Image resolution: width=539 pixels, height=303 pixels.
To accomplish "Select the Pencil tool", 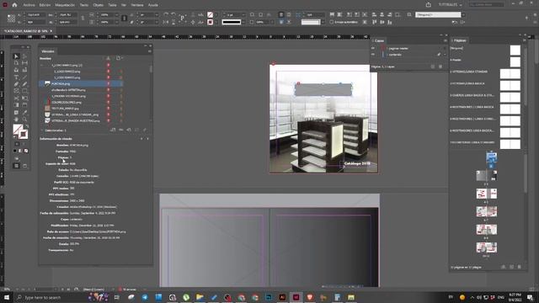I will 24,84.
